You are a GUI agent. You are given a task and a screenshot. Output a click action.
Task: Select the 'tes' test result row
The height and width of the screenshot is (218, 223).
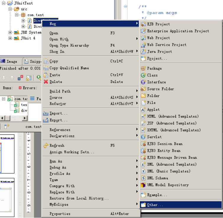21,105
